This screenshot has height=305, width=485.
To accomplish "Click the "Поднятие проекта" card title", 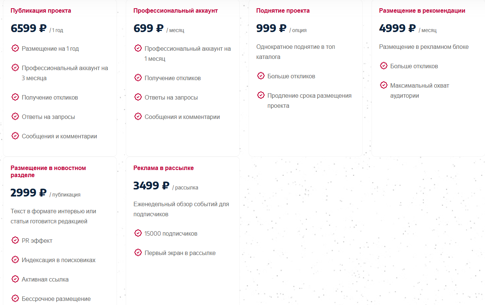I will click(283, 11).
